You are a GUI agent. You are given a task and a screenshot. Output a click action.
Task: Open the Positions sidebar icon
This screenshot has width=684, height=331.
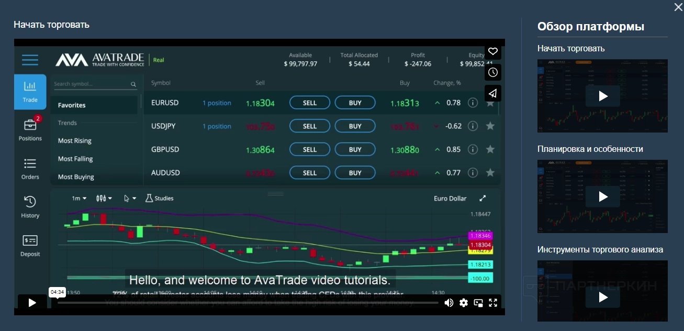30,130
